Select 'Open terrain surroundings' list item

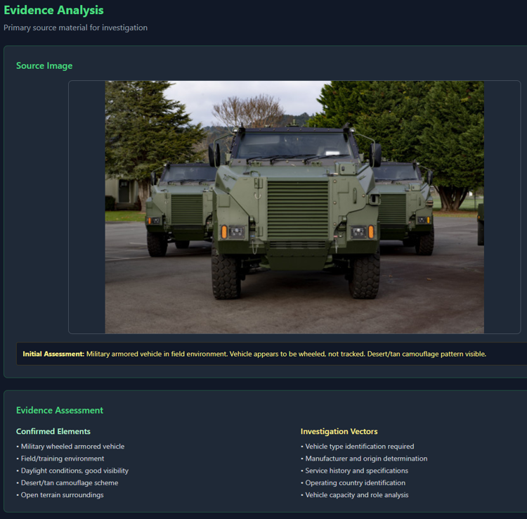point(62,494)
